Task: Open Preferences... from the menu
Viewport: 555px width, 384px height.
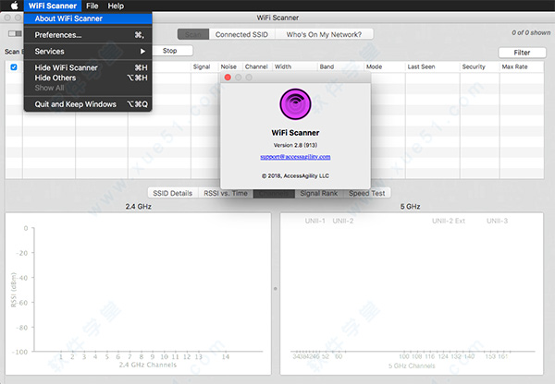Action: [88, 35]
